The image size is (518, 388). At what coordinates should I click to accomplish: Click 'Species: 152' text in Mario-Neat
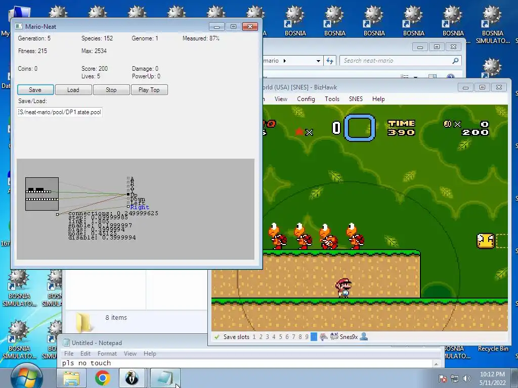[x=97, y=38]
